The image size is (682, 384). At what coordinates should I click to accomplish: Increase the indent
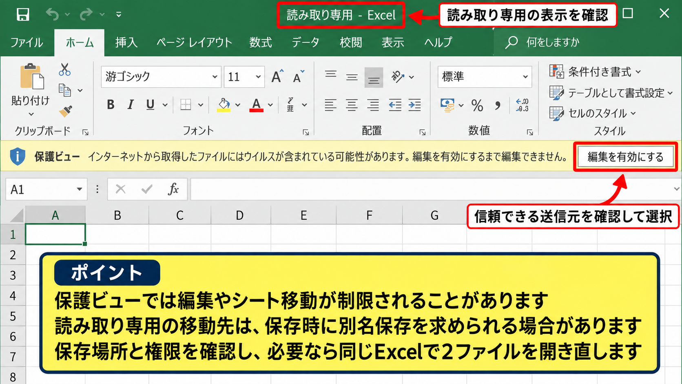point(415,105)
